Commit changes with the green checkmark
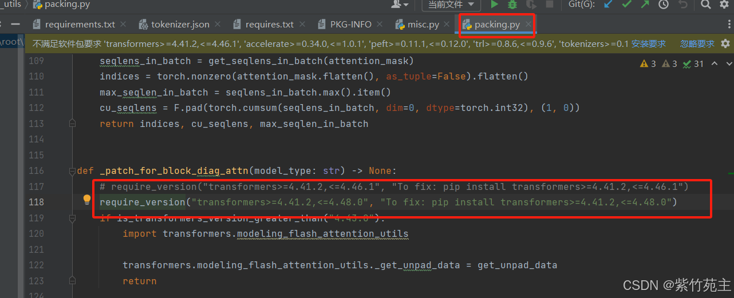 tap(627, 5)
